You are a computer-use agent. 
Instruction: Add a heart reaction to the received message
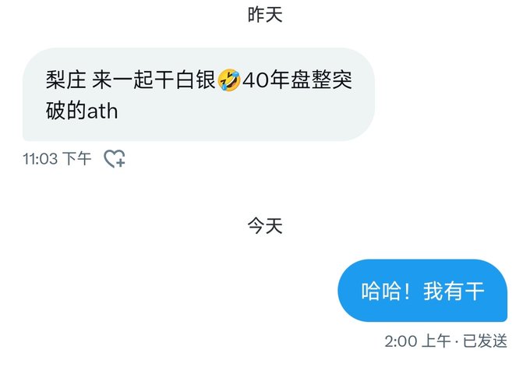pyautogui.click(x=115, y=158)
